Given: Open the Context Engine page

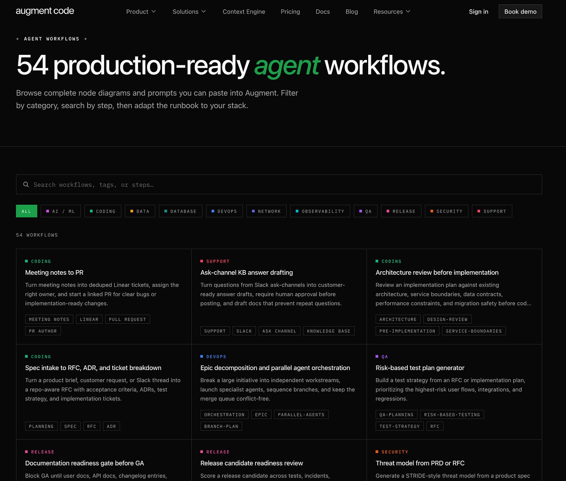Looking at the screenshot, I should [244, 12].
